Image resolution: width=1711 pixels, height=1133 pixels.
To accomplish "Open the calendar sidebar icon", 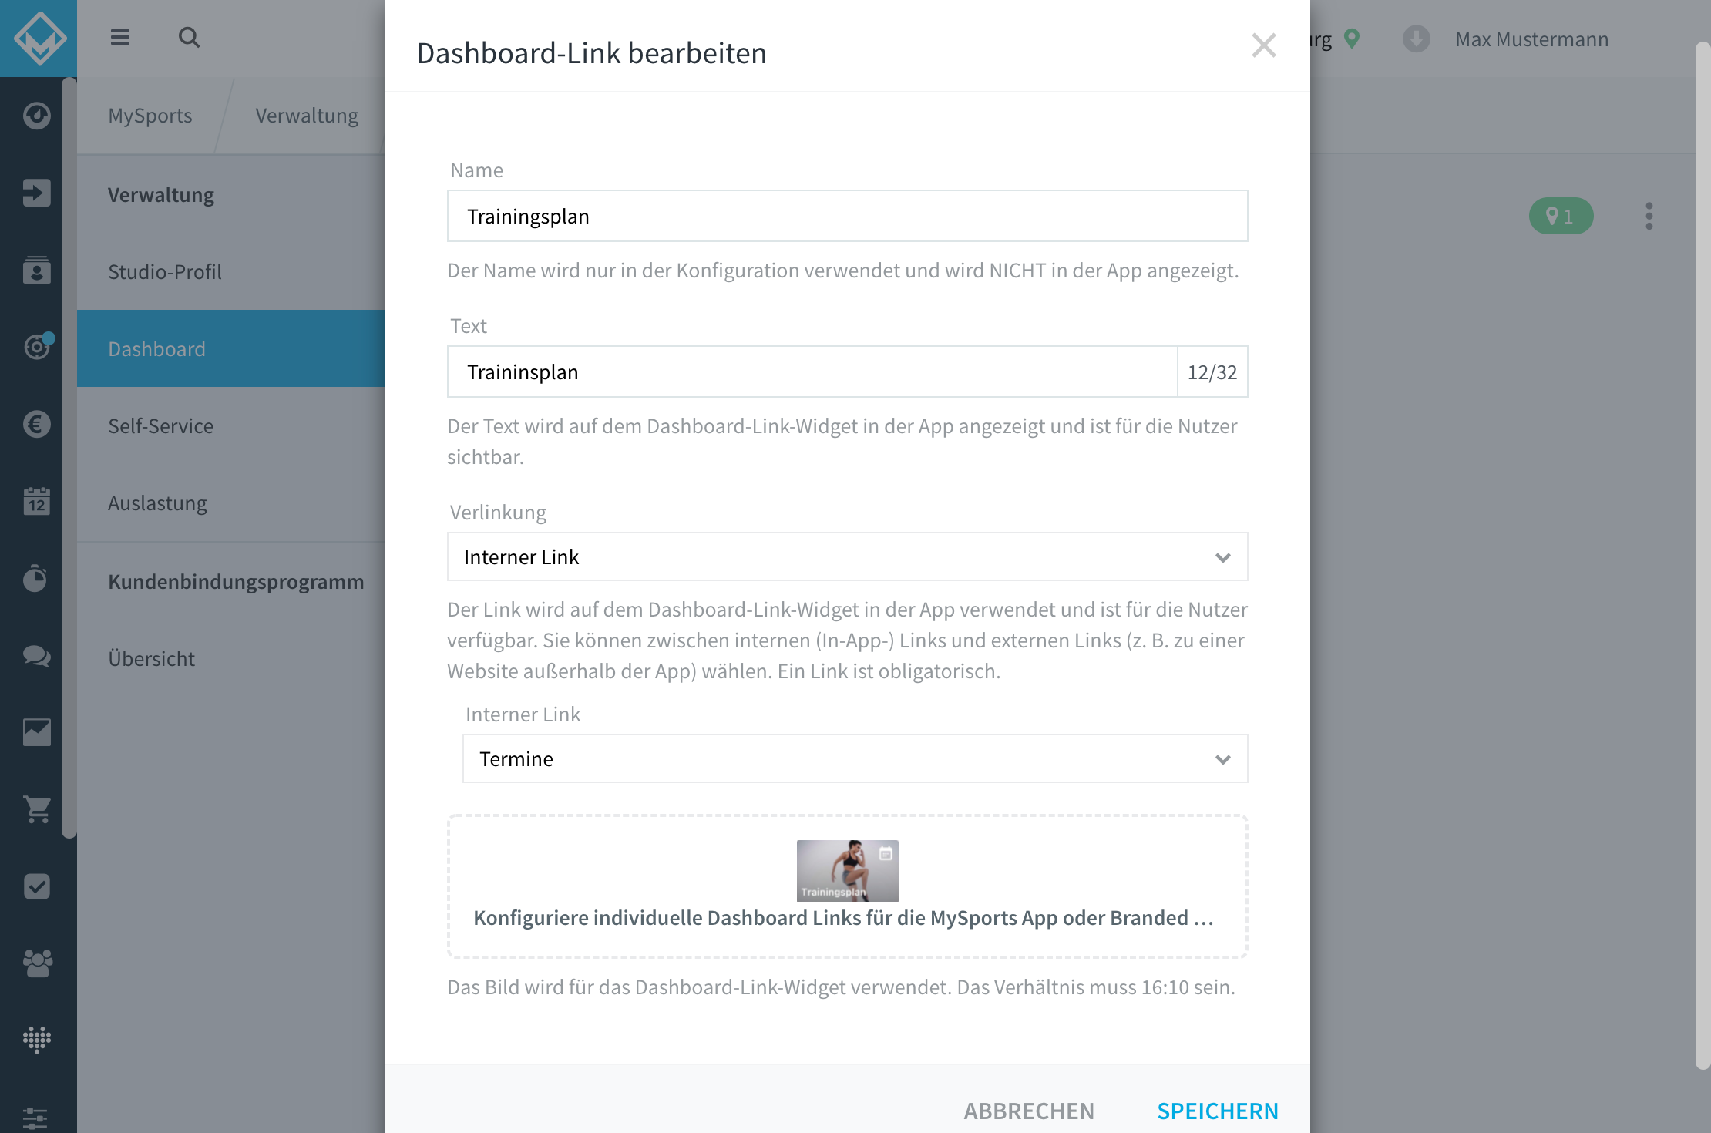I will pos(36,501).
